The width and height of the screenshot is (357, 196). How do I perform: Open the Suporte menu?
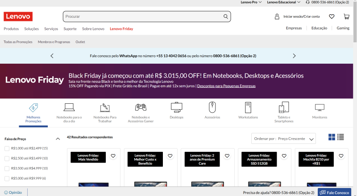coord(70,29)
